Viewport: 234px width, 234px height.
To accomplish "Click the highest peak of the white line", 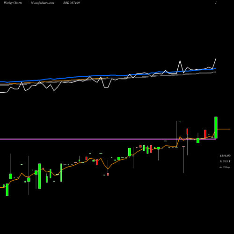I will point(216,59).
